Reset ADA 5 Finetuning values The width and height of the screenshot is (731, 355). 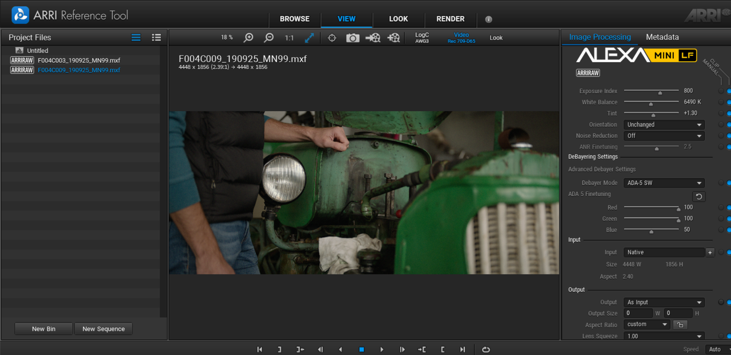pyautogui.click(x=699, y=196)
